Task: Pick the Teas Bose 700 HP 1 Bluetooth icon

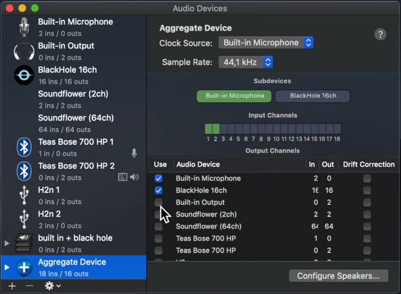Action: pyautogui.click(x=24, y=147)
